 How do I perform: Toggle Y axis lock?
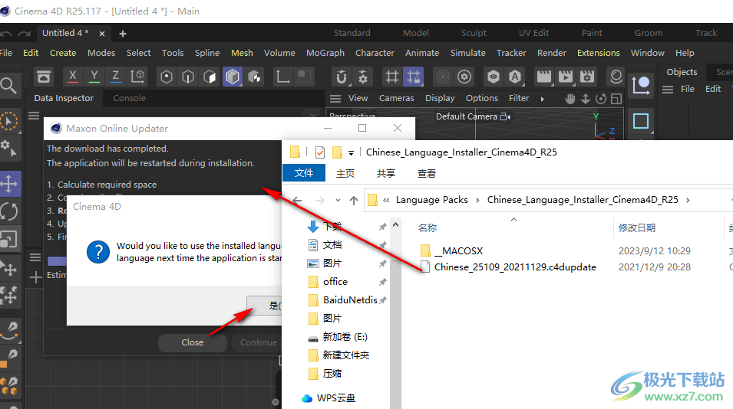(x=94, y=77)
